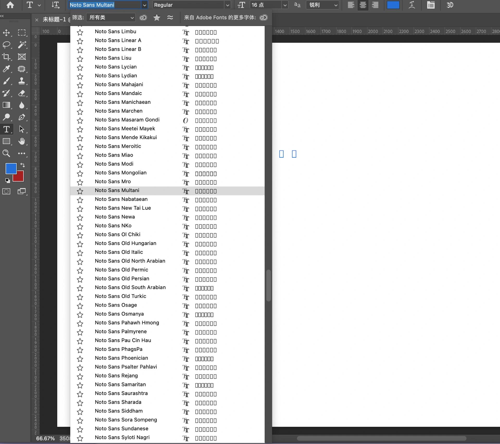The width and height of the screenshot is (500, 444).
Task: Open the anti-aliasing 锐利 dropdown
Action: coord(322,5)
